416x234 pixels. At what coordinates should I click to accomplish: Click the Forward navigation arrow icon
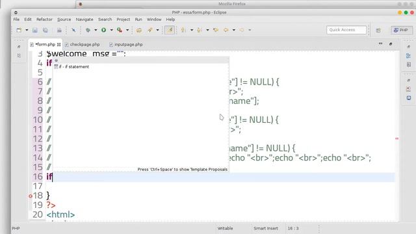point(242,30)
